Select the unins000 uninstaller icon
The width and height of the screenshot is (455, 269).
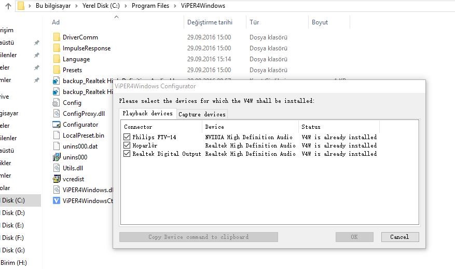coord(57,157)
